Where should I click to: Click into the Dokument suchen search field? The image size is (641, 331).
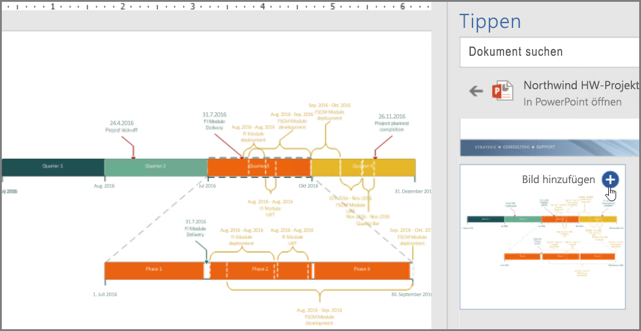550,52
